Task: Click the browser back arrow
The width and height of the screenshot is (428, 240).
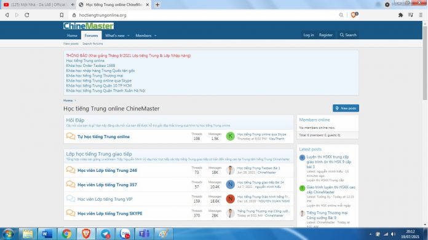Action: coord(7,15)
